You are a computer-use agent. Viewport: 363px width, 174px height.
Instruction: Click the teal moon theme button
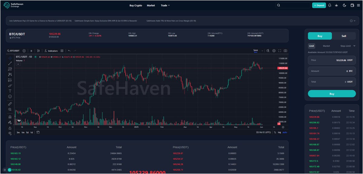(x=9, y=170)
